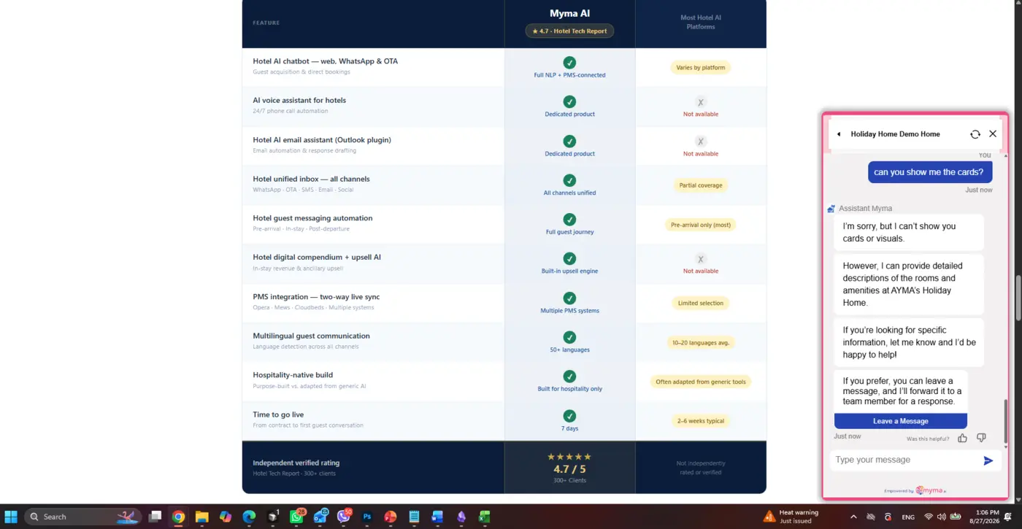Open Word from the taskbar
This screenshot has width=1022, height=529.
click(x=438, y=517)
